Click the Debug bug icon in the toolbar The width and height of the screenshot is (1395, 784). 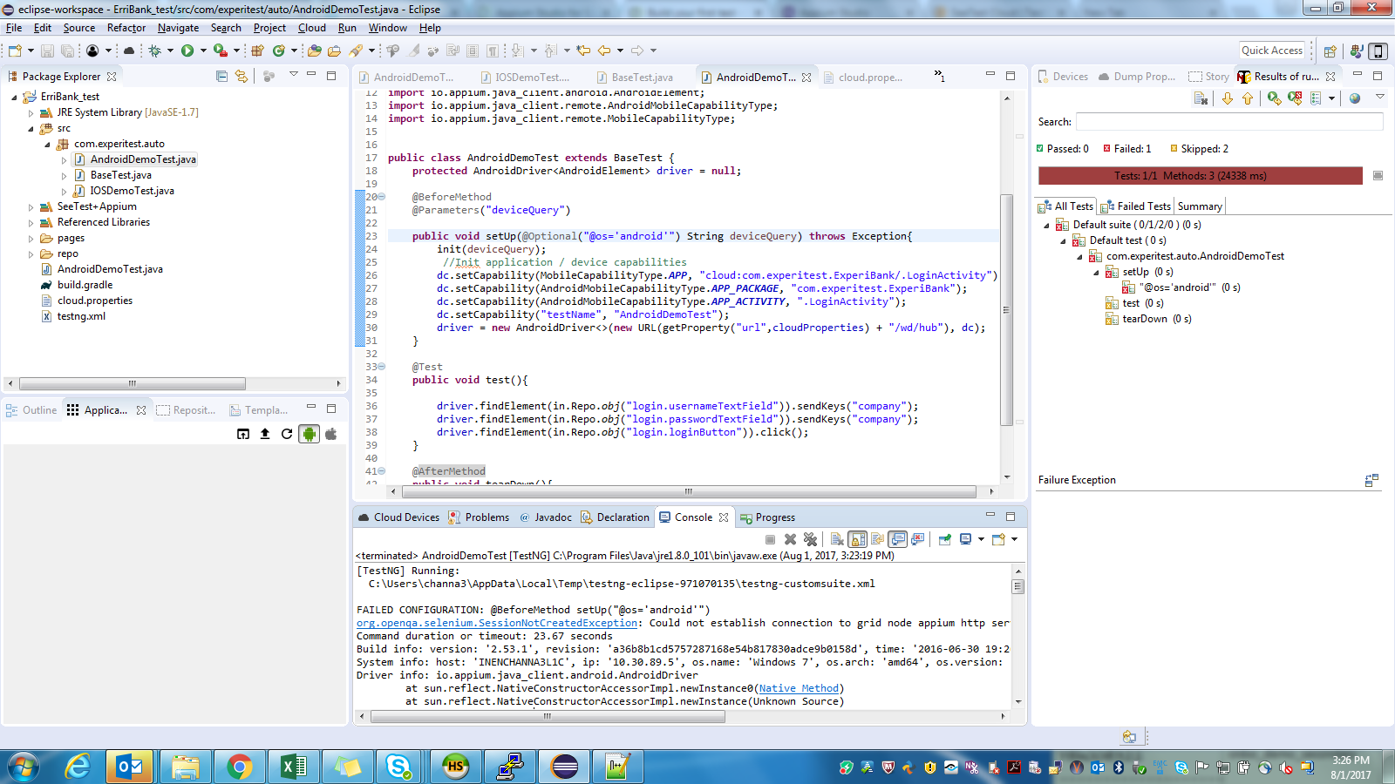154,51
